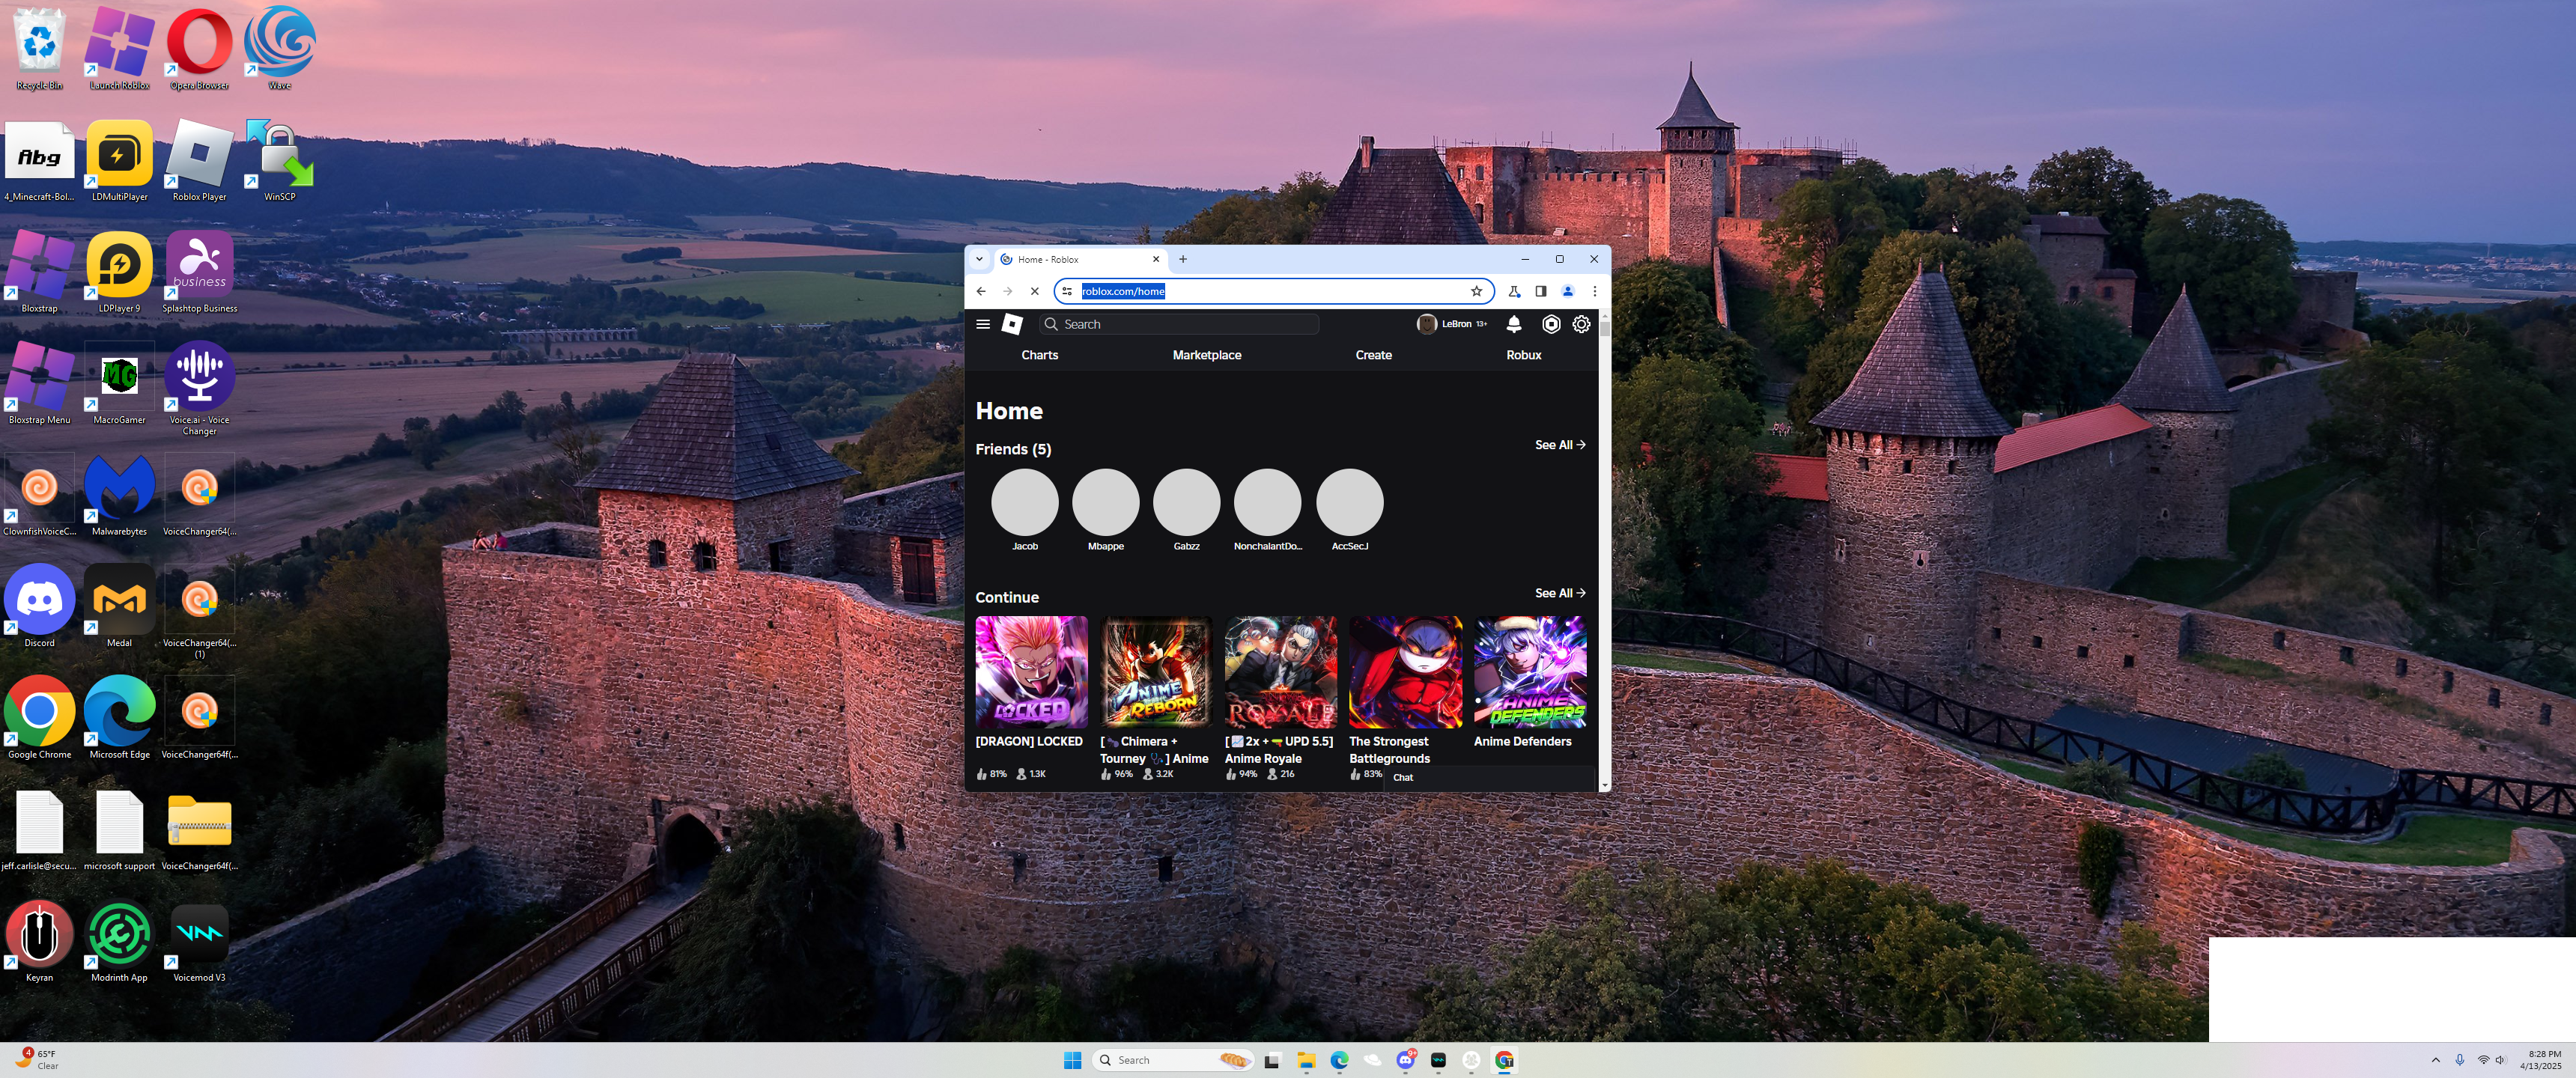
Task: Open the Roblox notifications bell
Action: pos(1513,324)
